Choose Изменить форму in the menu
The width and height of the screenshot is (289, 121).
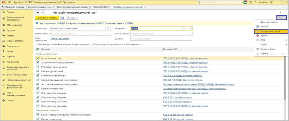click(x=269, y=49)
